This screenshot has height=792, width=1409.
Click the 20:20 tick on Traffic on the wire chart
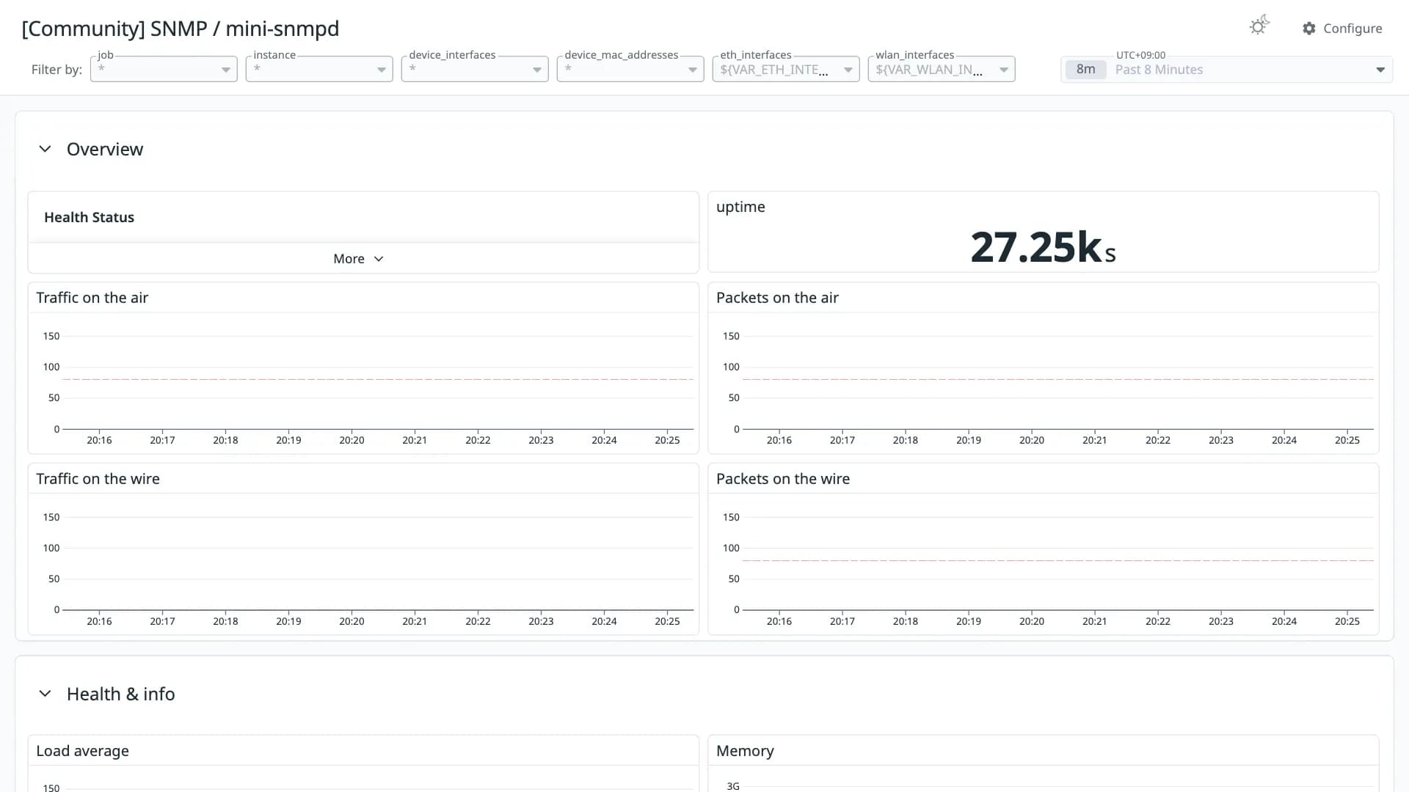[x=352, y=621]
